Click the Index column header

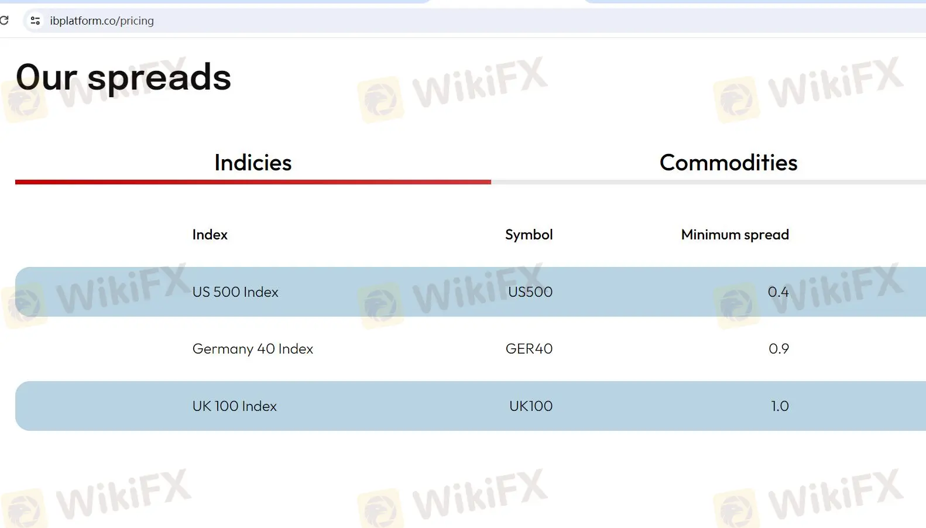210,235
